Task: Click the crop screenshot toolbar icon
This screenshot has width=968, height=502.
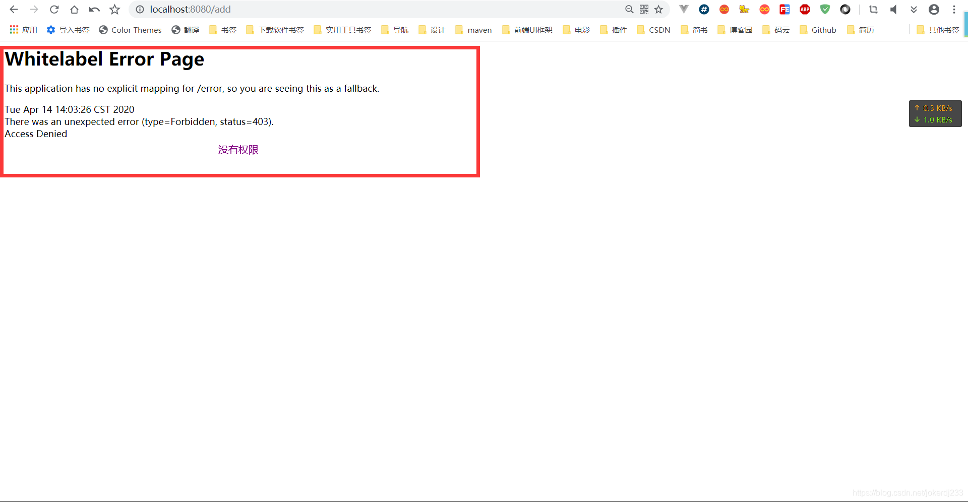Action: [874, 9]
